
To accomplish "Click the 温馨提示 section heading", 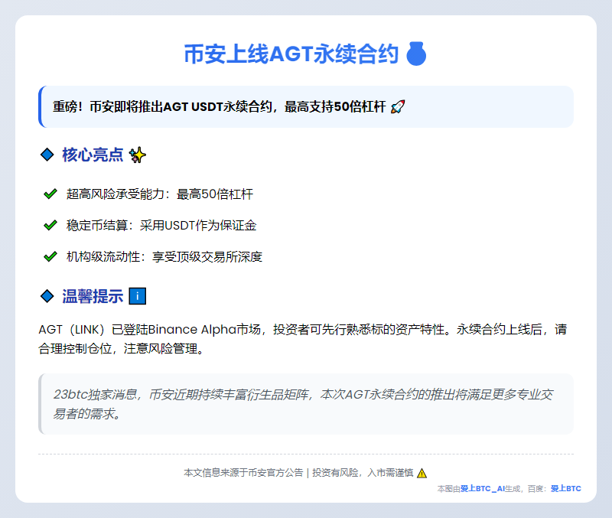I will pyautogui.click(x=93, y=296).
